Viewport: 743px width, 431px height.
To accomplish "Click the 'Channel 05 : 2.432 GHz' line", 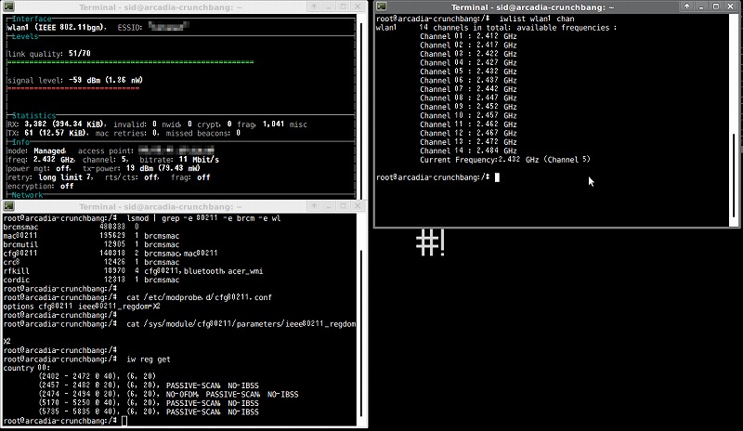I will (x=468, y=72).
